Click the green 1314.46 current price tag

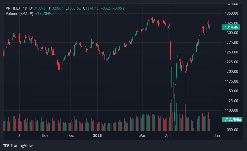tap(231, 27)
